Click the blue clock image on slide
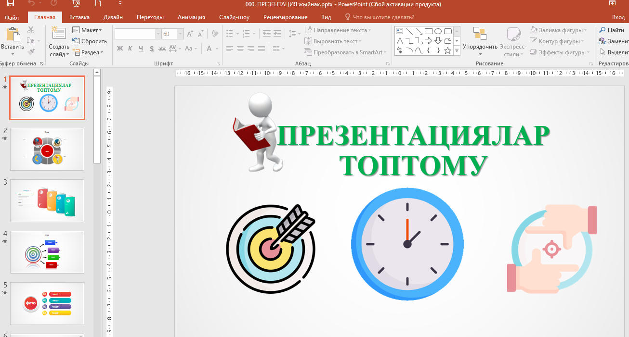 click(407, 244)
